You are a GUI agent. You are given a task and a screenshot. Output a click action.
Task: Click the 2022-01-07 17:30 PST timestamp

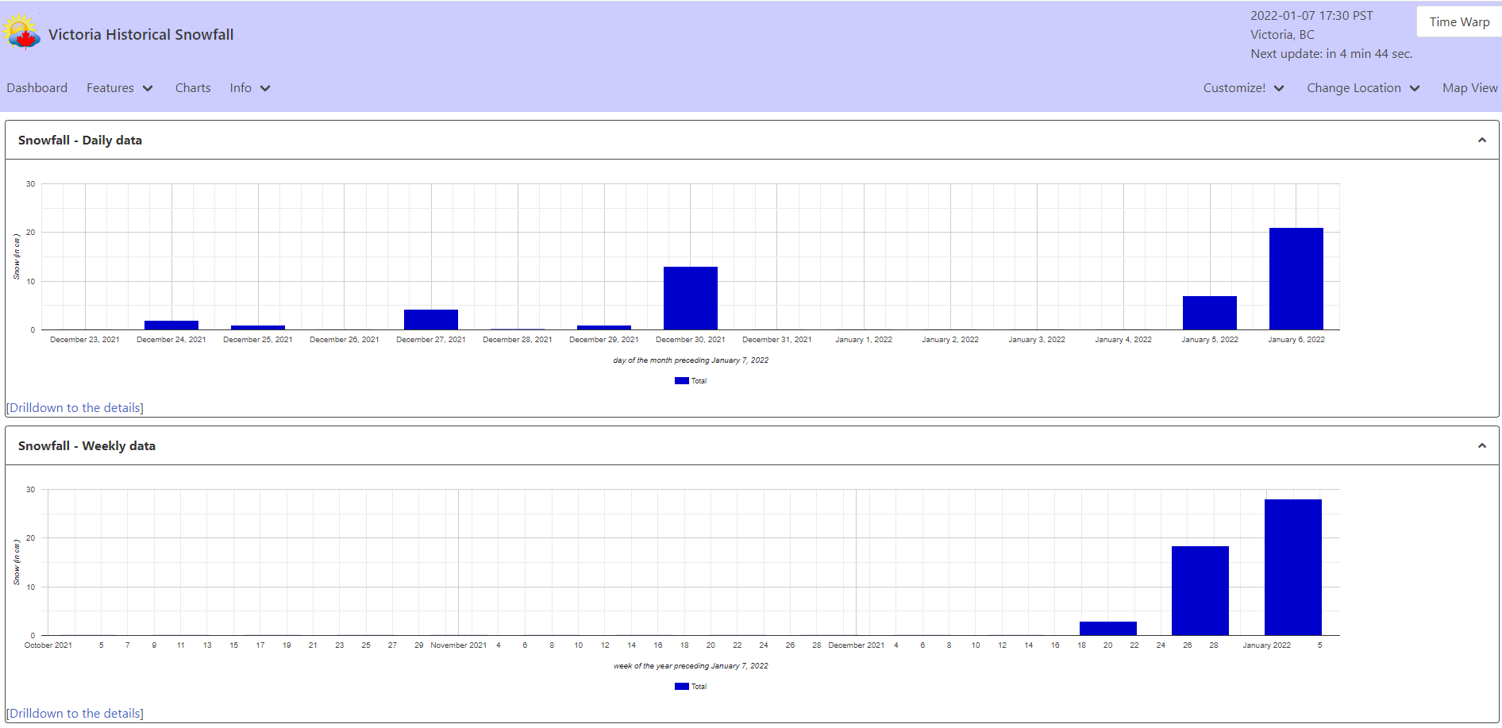coord(1311,16)
